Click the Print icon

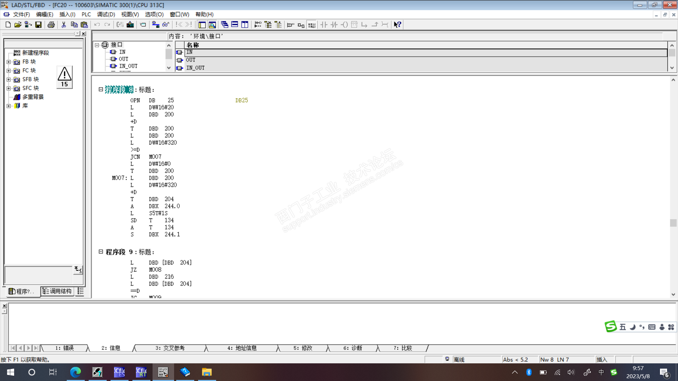(x=51, y=25)
